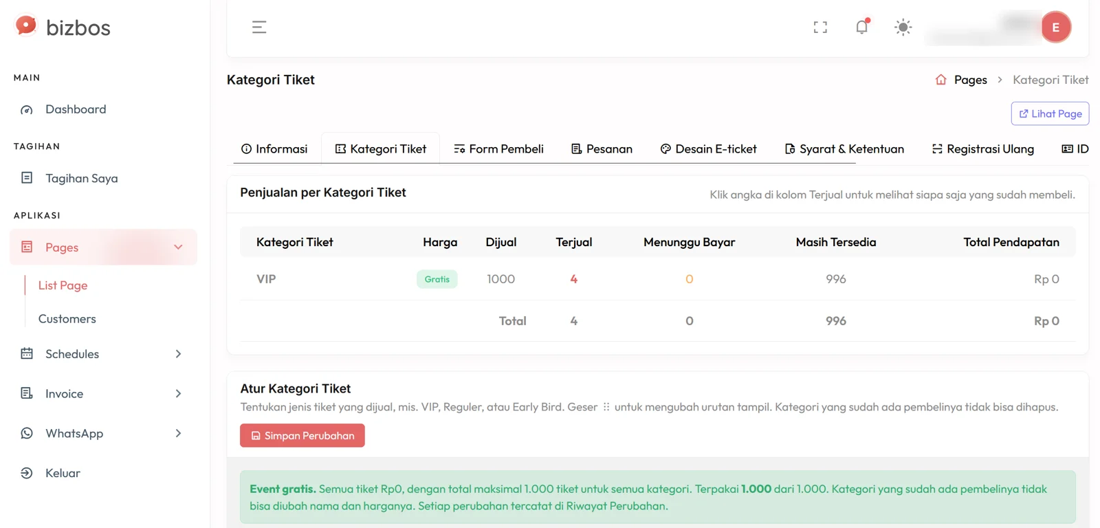The width and height of the screenshot is (1100, 528).
Task: Click the Pages sidebar icon
Action: (27, 247)
